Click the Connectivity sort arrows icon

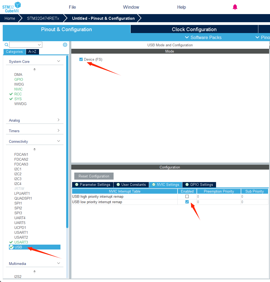pos(34,150)
